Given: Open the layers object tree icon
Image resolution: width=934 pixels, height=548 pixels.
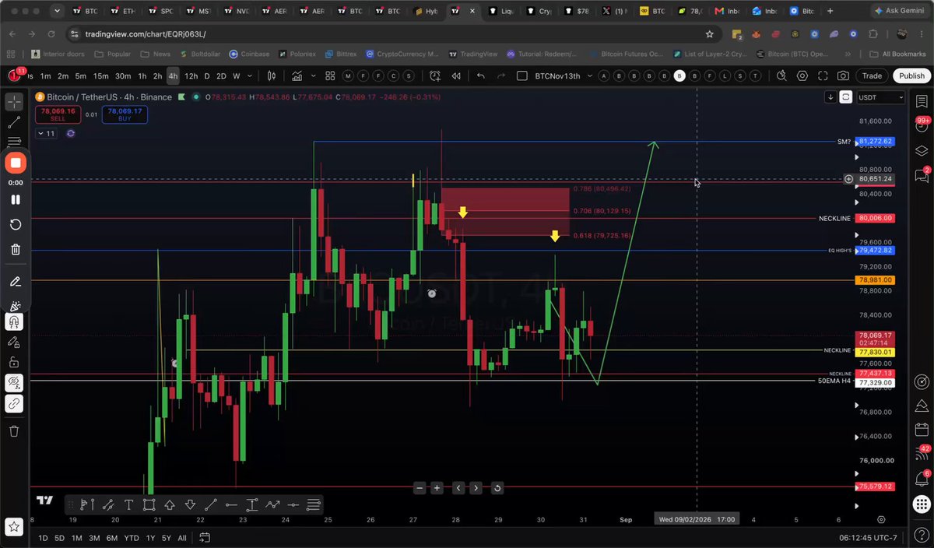Looking at the screenshot, I should coord(922,150).
